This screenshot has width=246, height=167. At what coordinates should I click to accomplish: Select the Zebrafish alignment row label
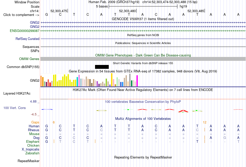pyautogui.click(x=32, y=153)
